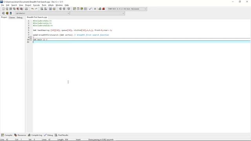Open the empty function dropdown beside (globals)
The image size is (251, 141).
[x=98, y=13]
